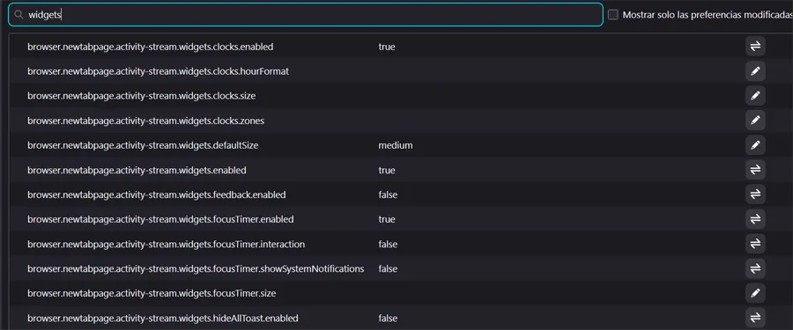Select widgets.focusTimer.enabled preference name
Image resolution: width=793 pixels, height=330 pixels.
tap(160, 219)
